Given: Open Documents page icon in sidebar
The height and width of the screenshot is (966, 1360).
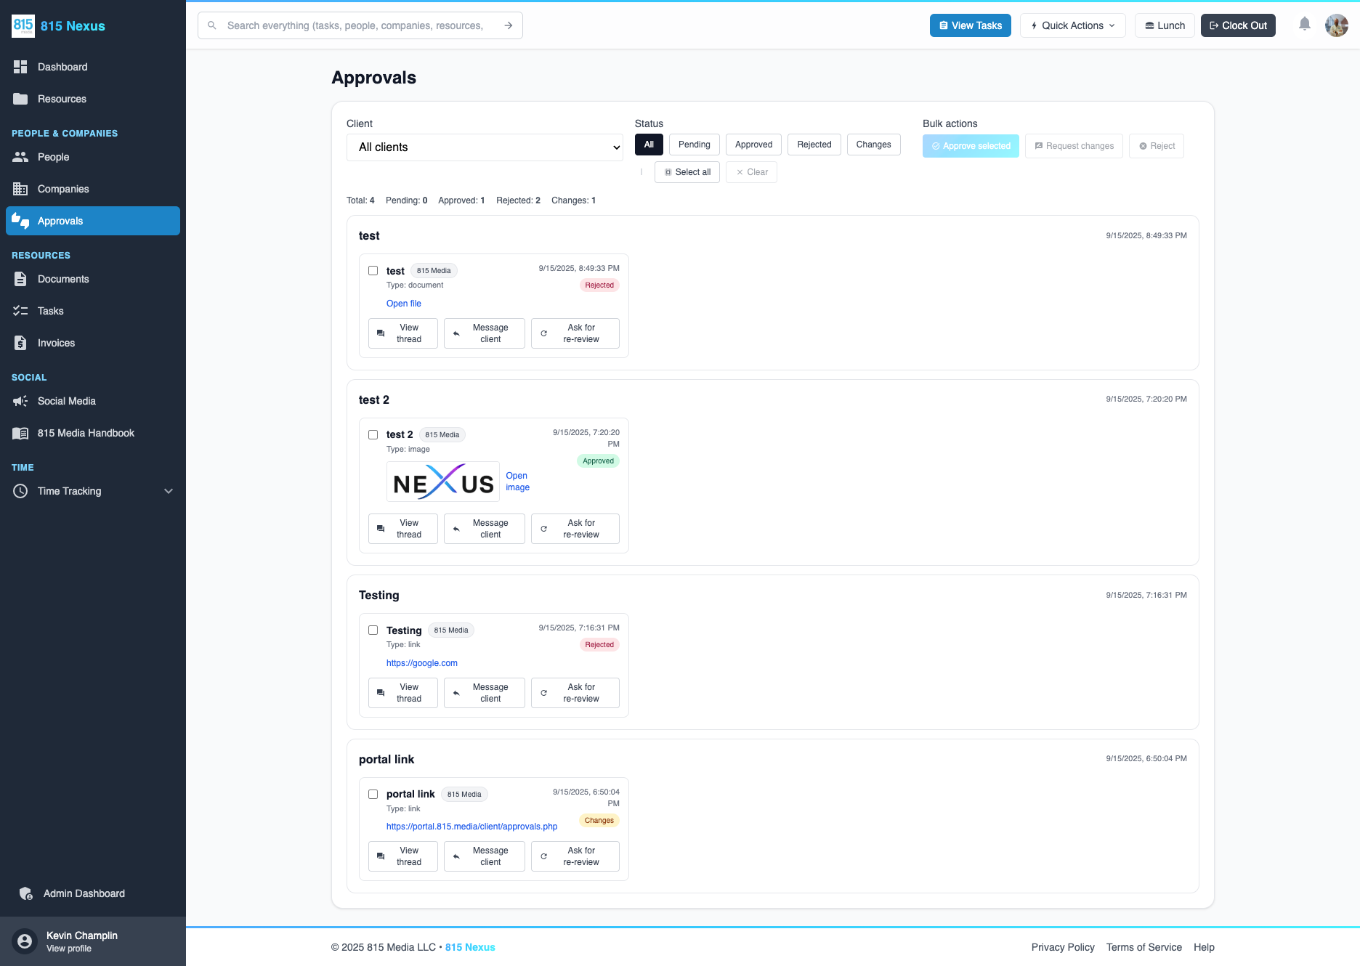Looking at the screenshot, I should (20, 279).
